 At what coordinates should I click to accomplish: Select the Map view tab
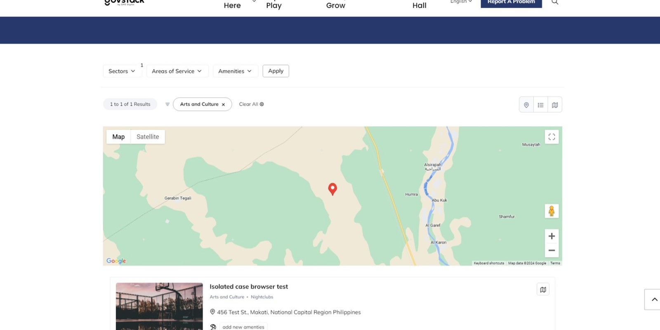click(118, 137)
